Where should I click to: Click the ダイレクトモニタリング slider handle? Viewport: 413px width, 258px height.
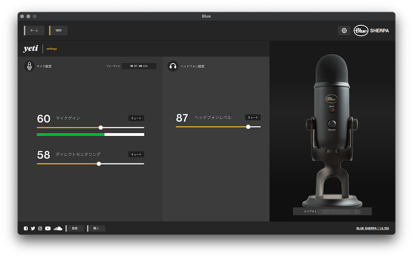[99, 164]
